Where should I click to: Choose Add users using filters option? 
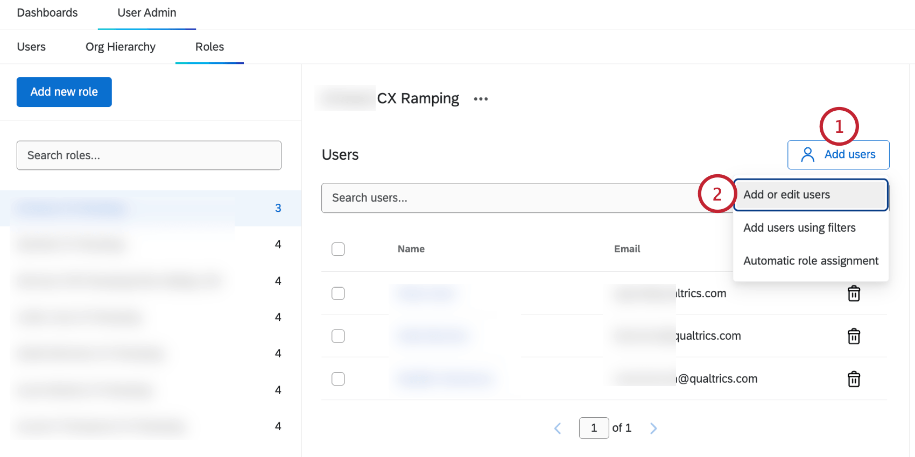click(x=811, y=228)
